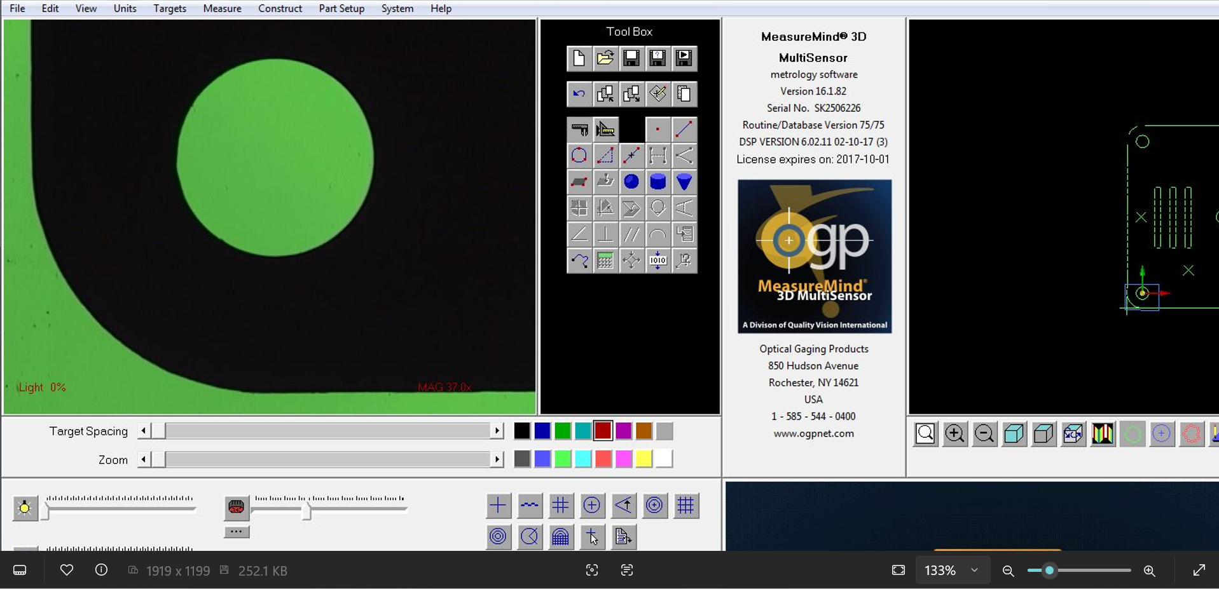Click the viewer's fullscreen expand button
The width and height of the screenshot is (1219, 589).
click(x=1199, y=571)
